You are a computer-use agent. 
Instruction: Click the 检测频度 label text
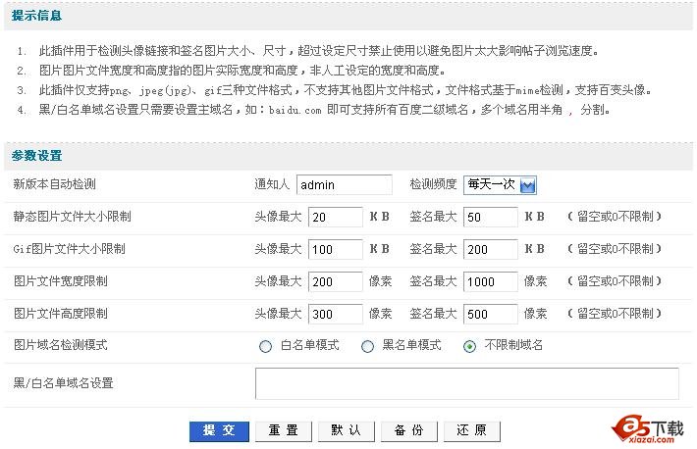[x=433, y=184]
